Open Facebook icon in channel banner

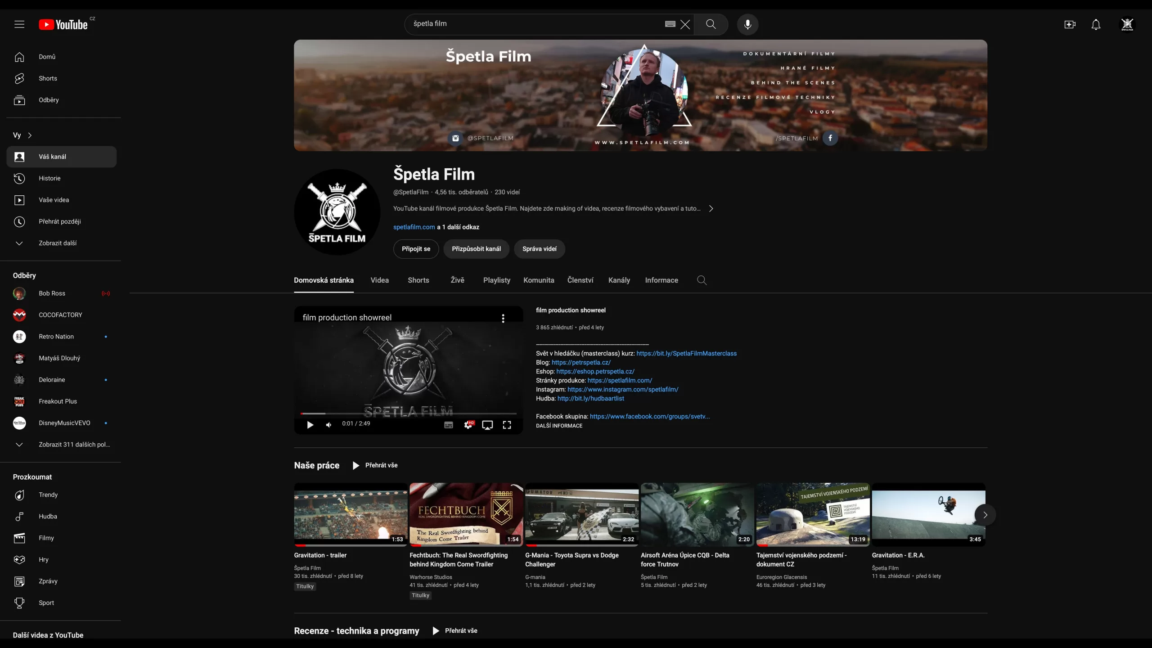[830, 138]
